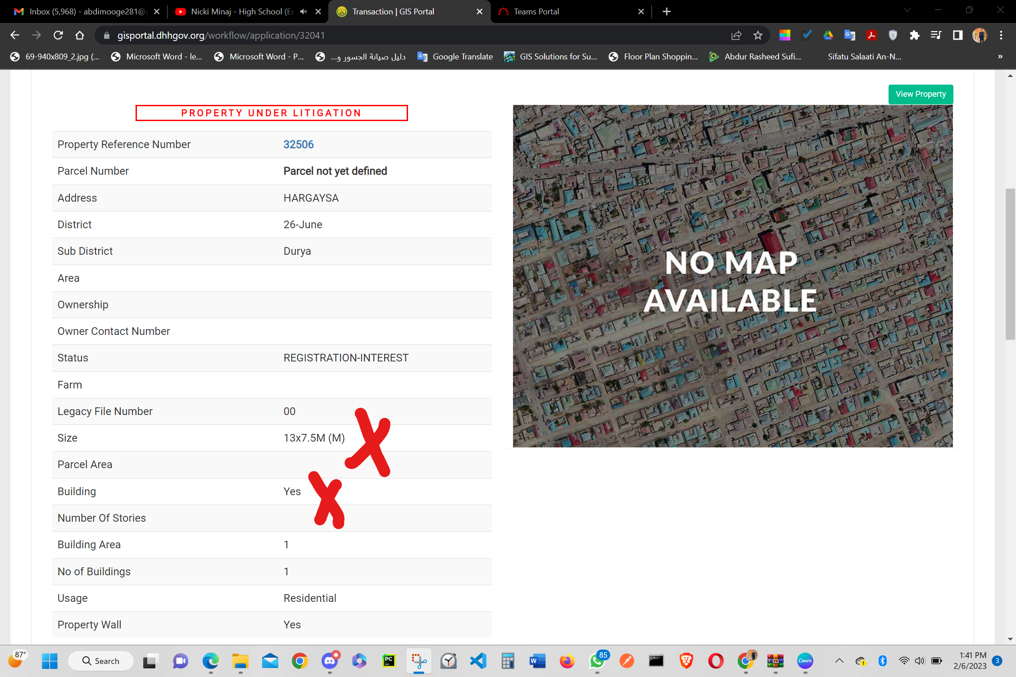Image resolution: width=1016 pixels, height=677 pixels.
Task: Click the page vertical scrollbar thumb
Action: [1010, 264]
